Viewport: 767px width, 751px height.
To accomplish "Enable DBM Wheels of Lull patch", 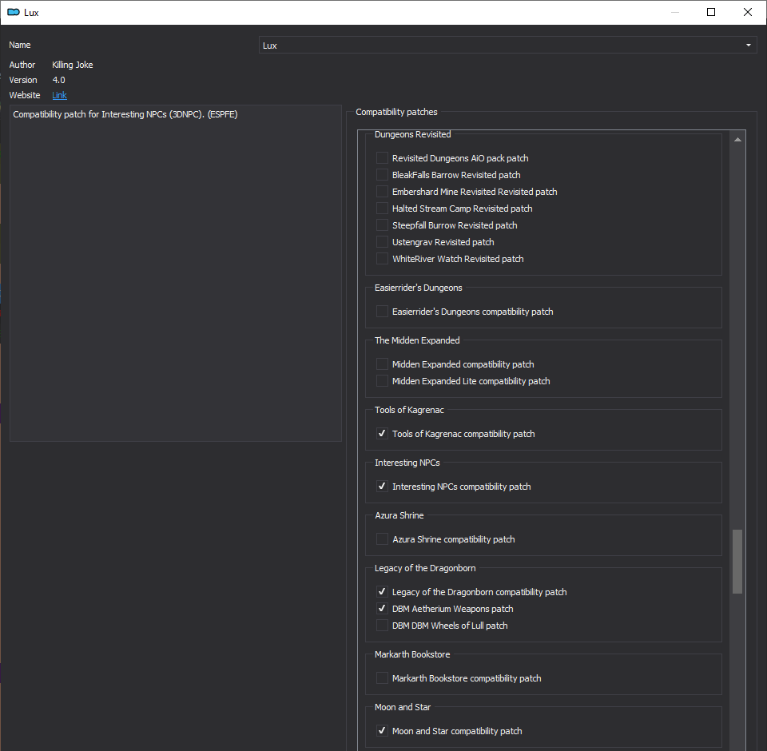I will click(x=383, y=626).
